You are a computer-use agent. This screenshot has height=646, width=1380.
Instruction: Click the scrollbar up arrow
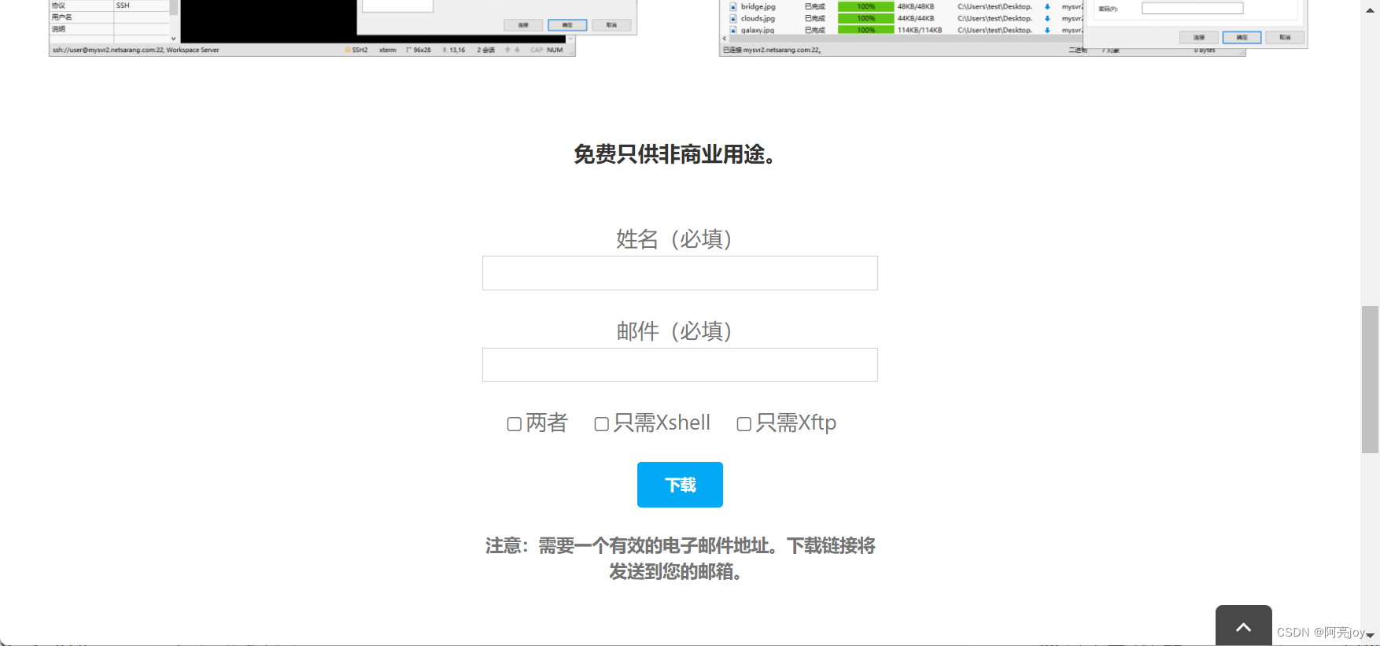click(x=1370, y=9)
